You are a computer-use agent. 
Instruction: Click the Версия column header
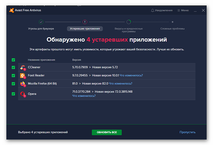[x=76, y=60]
